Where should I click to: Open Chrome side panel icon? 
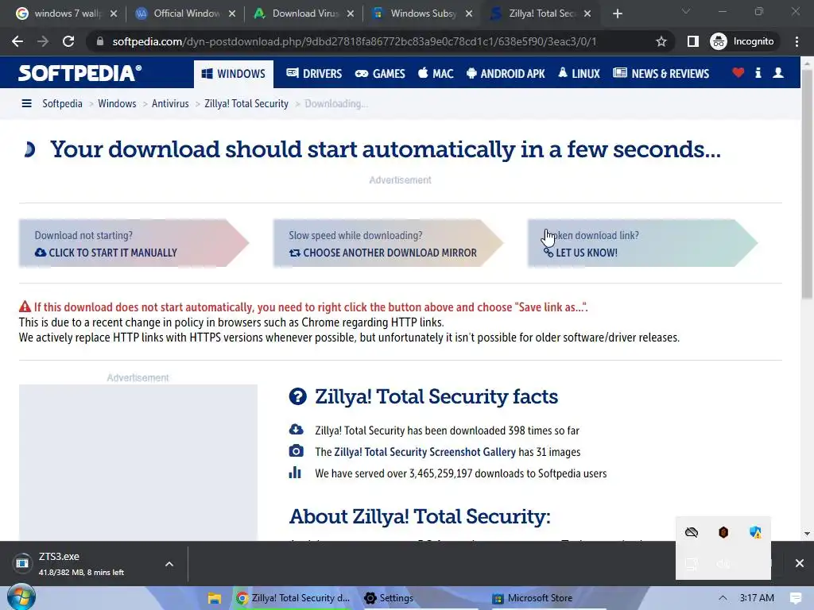692,41
